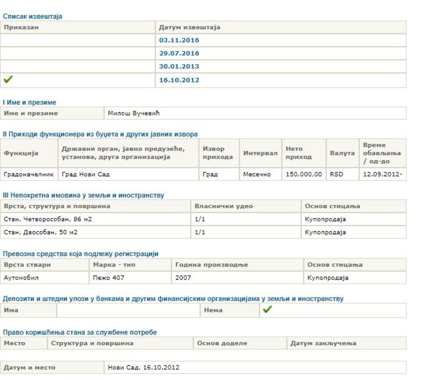Open the 03.11.2016 report link
Viewport: 439px width, 382px height.
179,40
